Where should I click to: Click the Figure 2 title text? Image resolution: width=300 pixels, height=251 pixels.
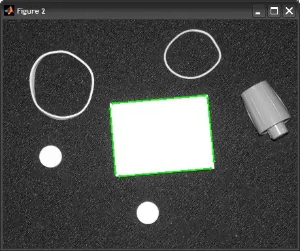[x=31, y=11]
